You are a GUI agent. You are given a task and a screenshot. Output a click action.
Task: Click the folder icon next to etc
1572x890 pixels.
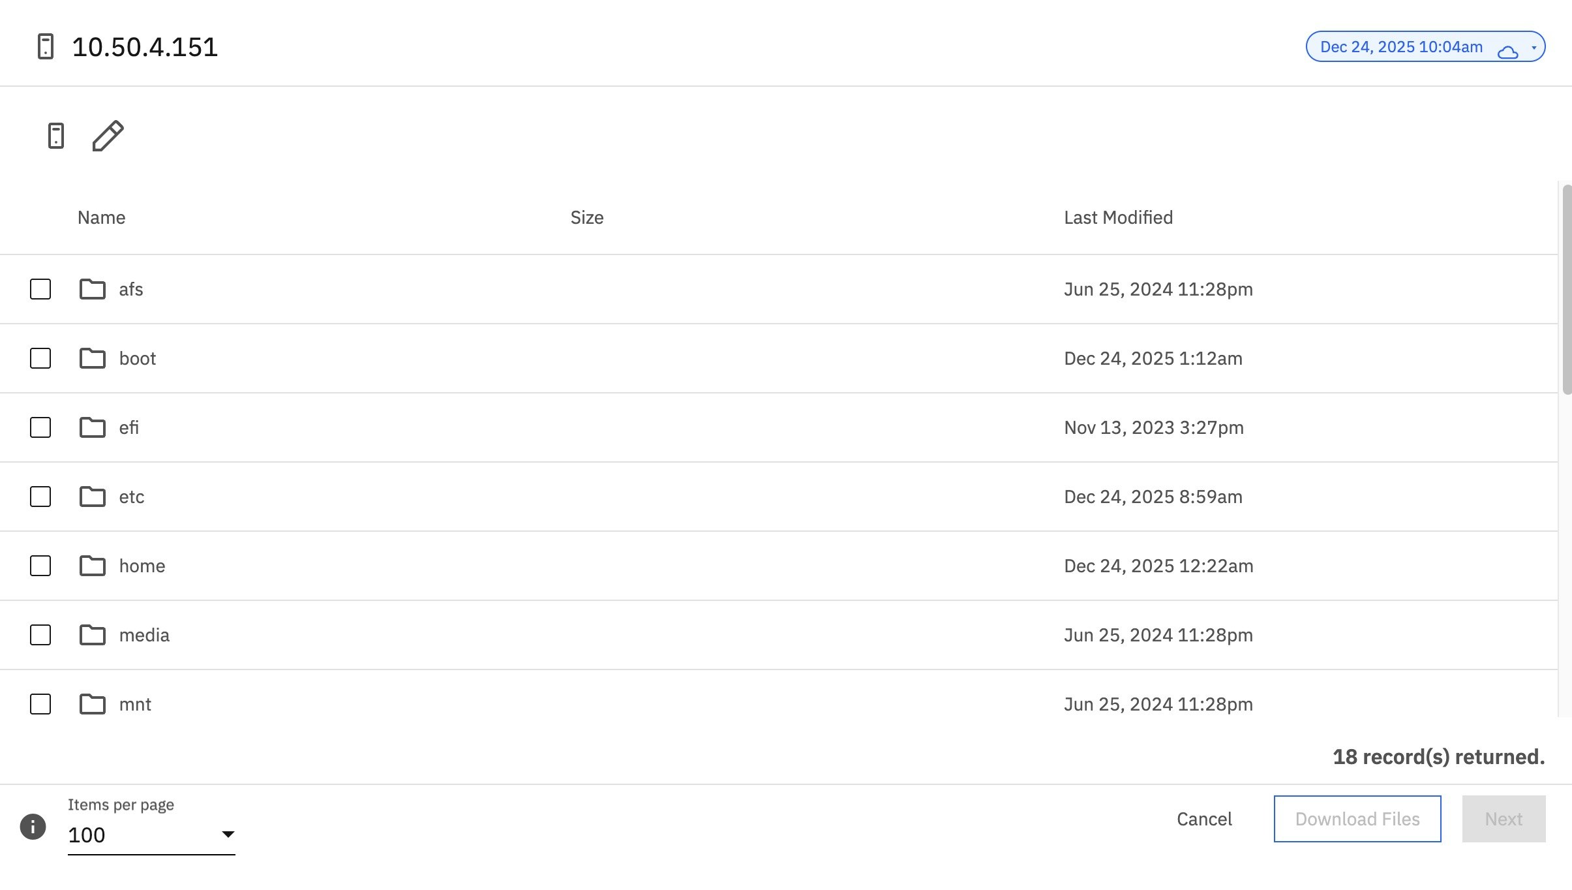(92, 496)
